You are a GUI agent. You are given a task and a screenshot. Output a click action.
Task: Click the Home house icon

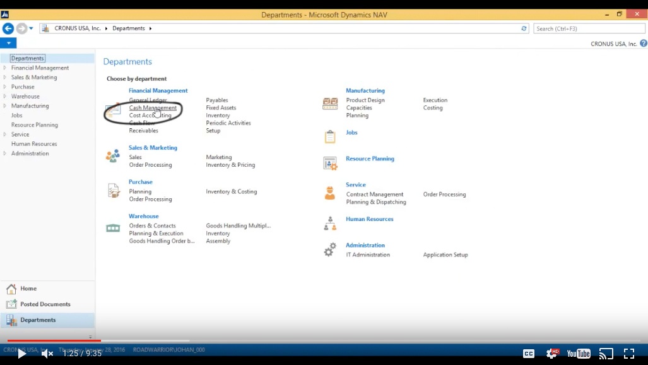click(x=11, y=289)
